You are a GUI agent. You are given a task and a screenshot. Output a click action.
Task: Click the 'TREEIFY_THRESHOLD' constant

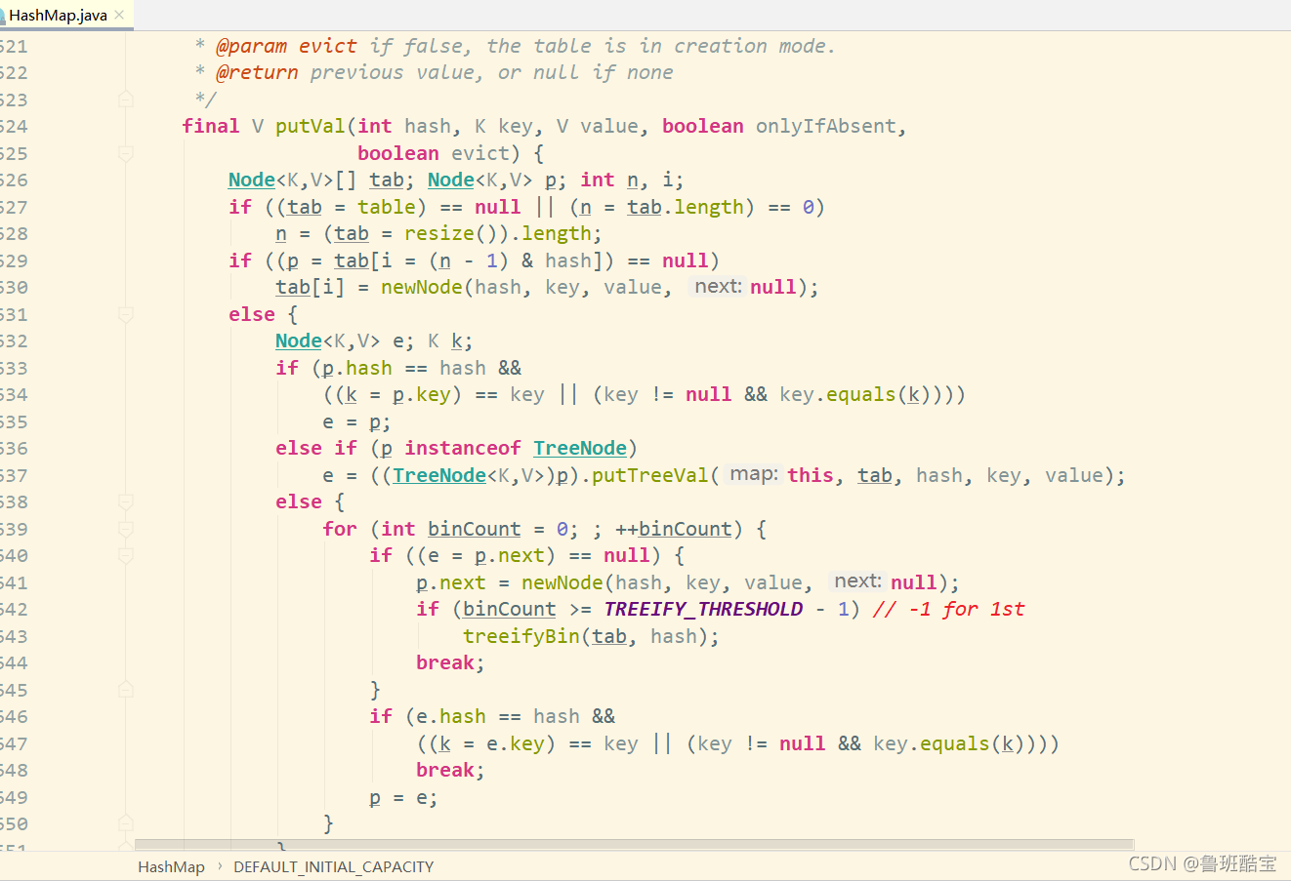tap(703, 609)
